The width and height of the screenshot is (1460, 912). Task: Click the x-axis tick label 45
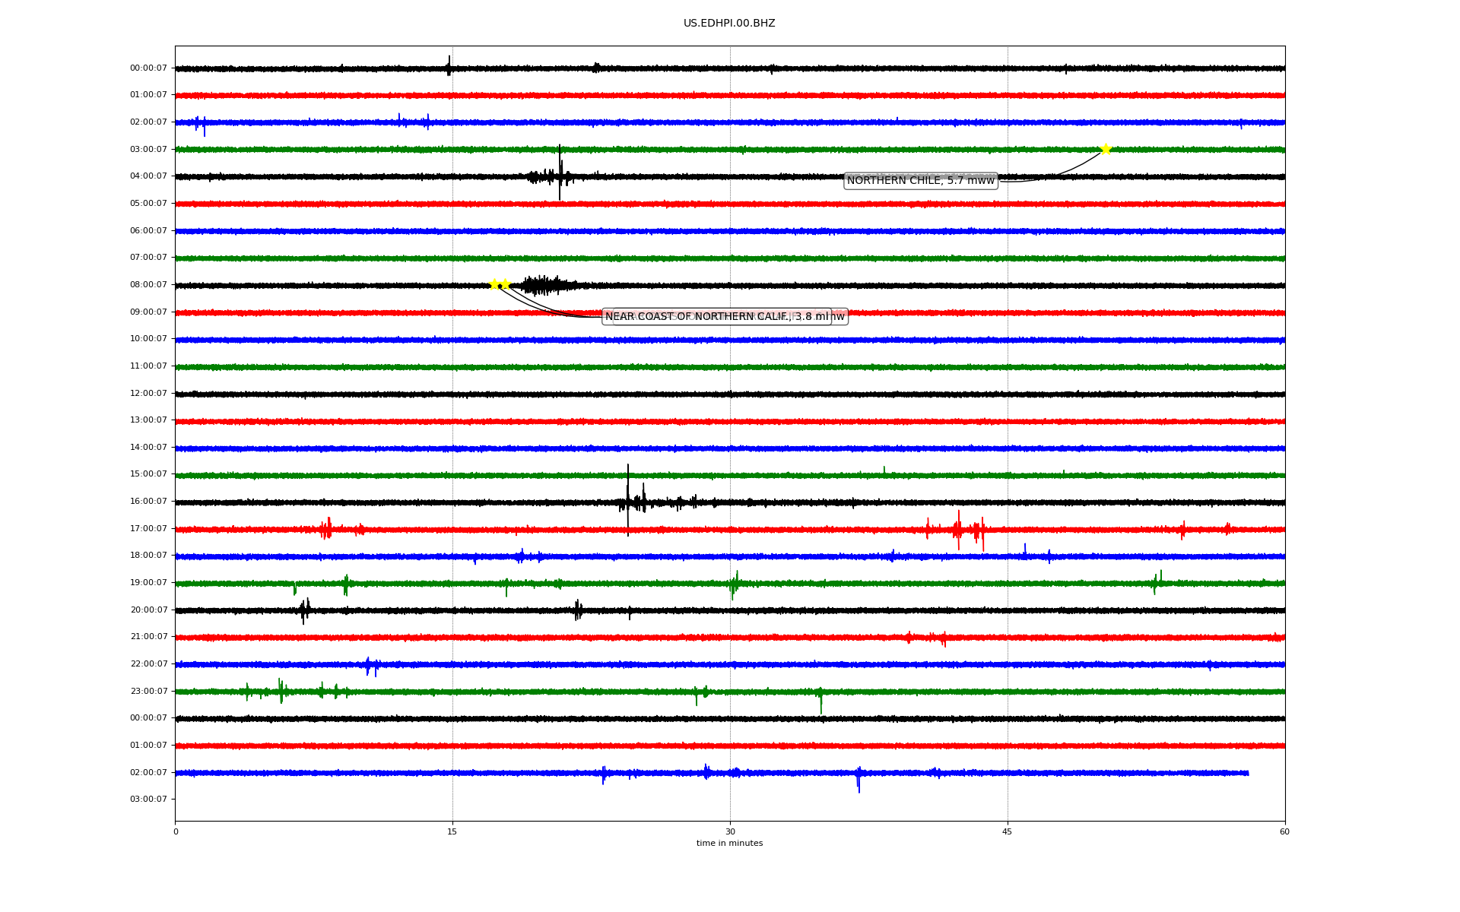pyautogui.click(x=1008, y=832)
